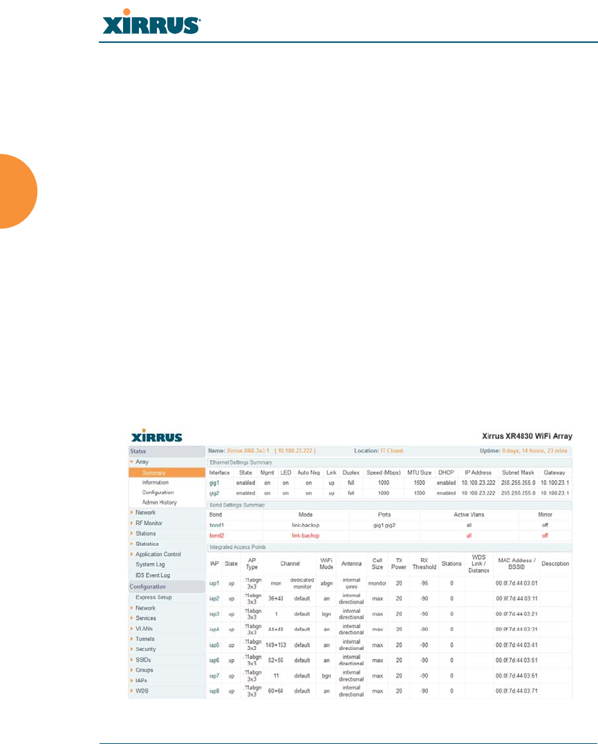The height and width of the screenshot is (744, 598).
Task: Click the ports value gig1 gig2
Action: pos(384,525)
